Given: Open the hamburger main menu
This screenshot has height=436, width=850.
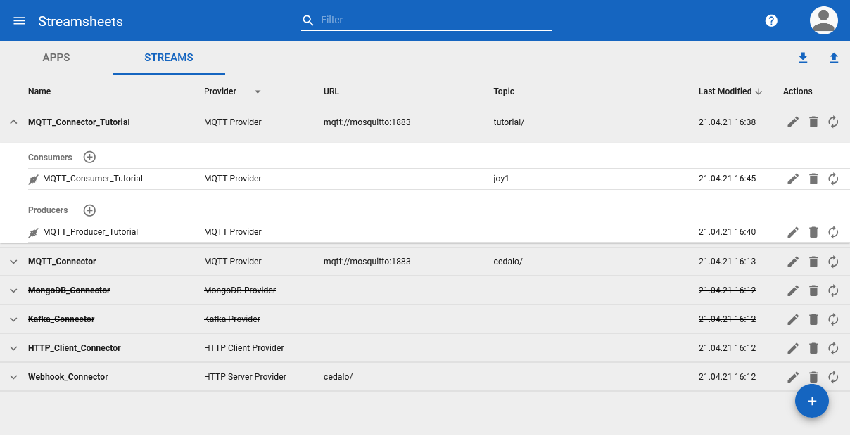Looking at the screenshot, I should (19, 20).
